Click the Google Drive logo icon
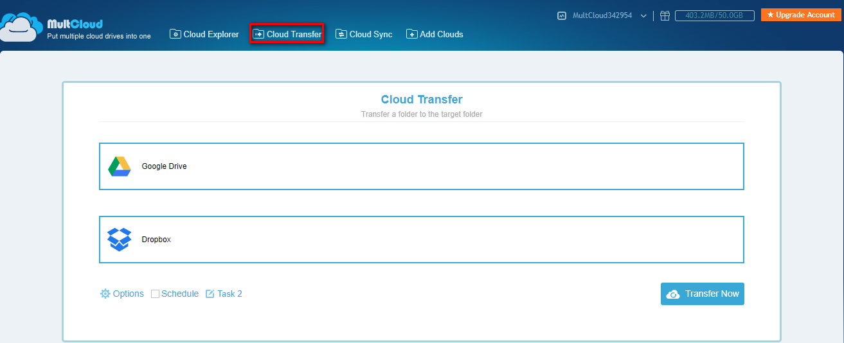Viewport: 844px width, 343px height. point(120,166)
